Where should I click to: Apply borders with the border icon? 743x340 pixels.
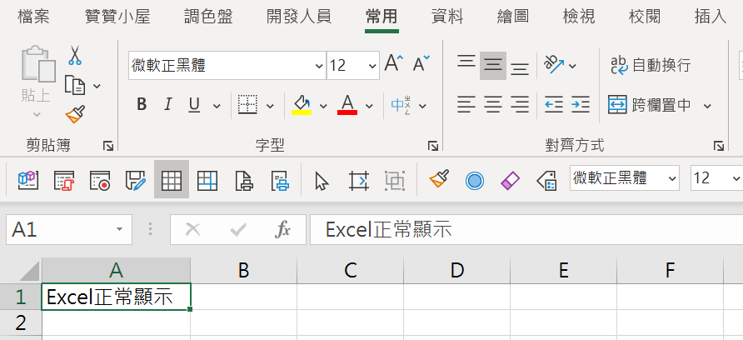(x=247, y=105)
